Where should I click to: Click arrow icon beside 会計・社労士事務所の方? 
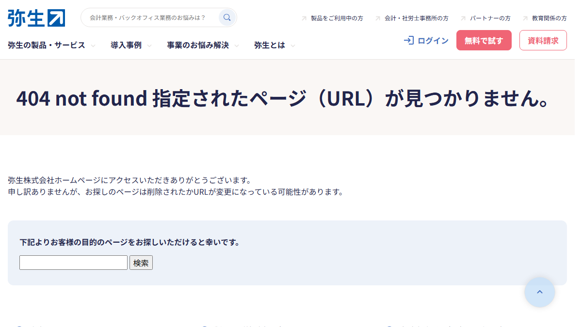point(378,18)
